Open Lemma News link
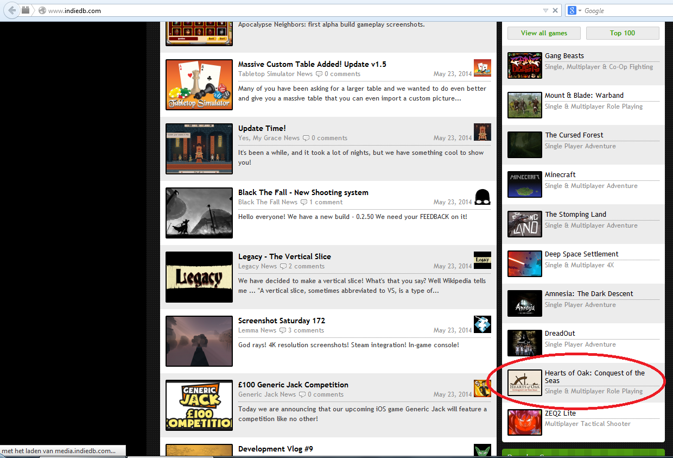This screenshot has height=458, width=673. (257, 330)
